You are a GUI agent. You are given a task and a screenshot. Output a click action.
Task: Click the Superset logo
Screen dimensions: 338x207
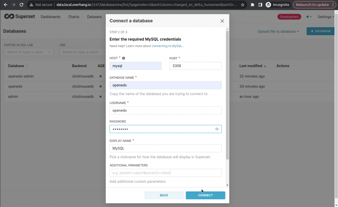tap(19, 17)
